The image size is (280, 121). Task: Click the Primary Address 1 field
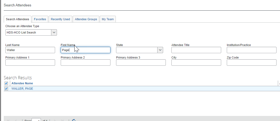(x=30, y=62)
